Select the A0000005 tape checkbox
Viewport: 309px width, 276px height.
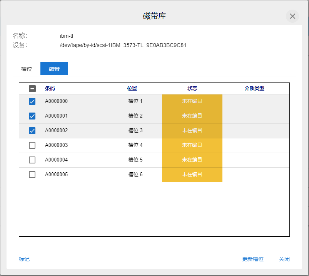pyautogui.click(x=32, y=175)
